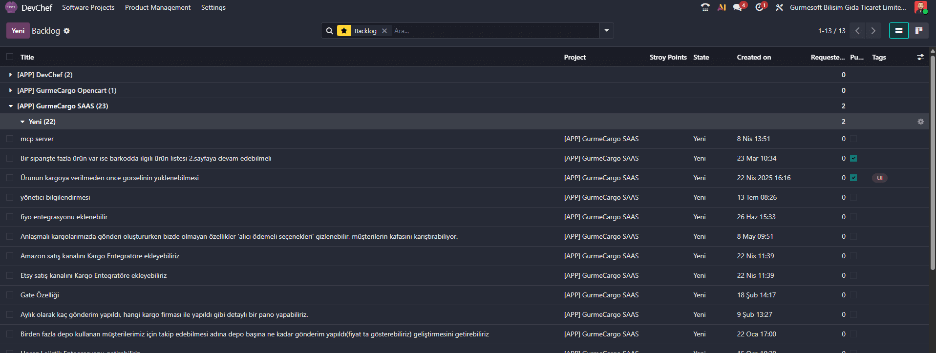Screen dimensions: 936x353
Task: Untick the Published checkbox on the 23 Mar row
Action: [x=853, y=158]
